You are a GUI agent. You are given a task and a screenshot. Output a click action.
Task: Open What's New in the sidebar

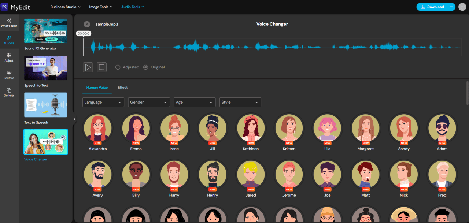(9, 23)
